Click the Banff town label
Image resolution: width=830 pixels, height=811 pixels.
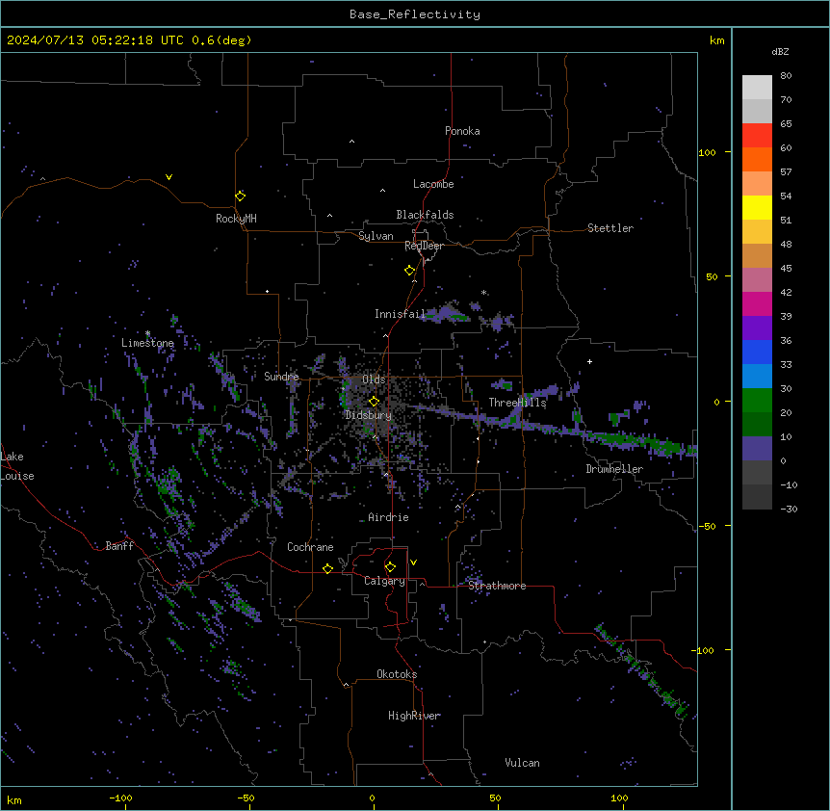[x=119, y=546]
